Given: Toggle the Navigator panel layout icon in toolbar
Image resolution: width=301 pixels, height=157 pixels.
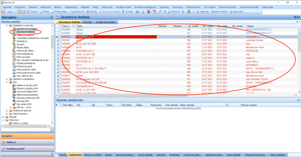Looking at the screenshot, I should point(3,11).
